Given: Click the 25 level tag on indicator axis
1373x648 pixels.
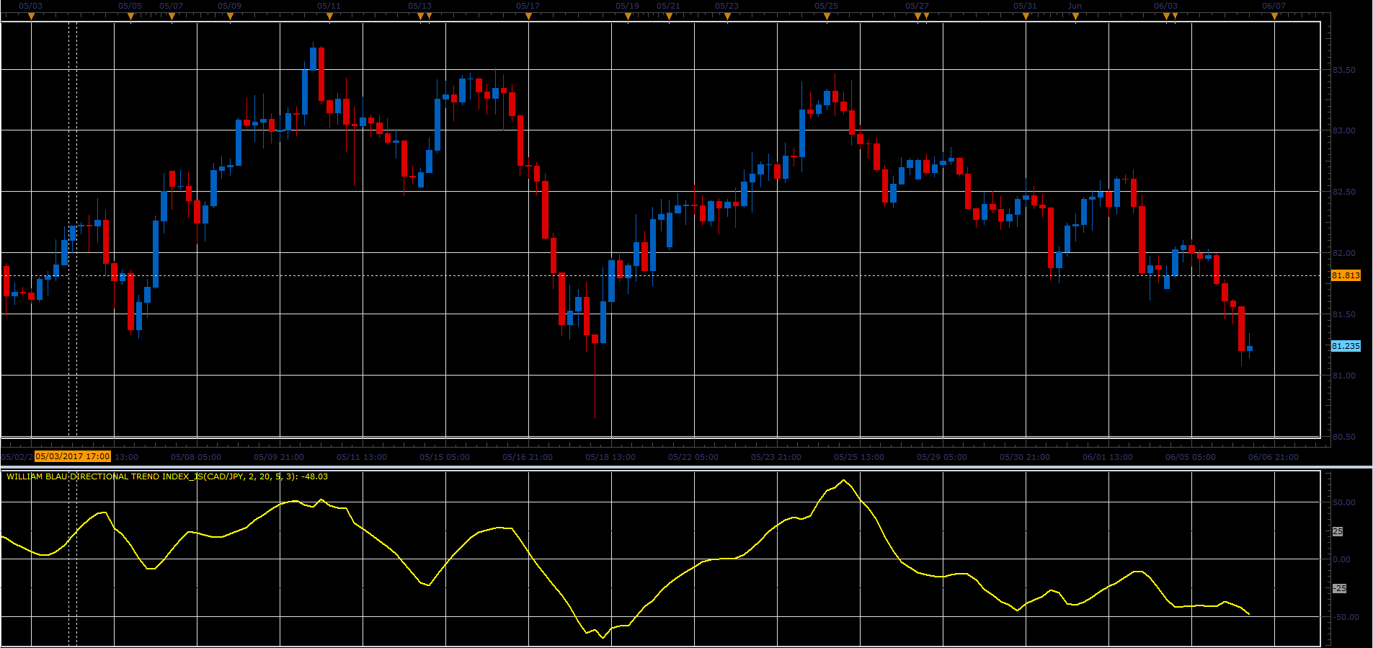Looking at the screenshot, I should 1338,531.
